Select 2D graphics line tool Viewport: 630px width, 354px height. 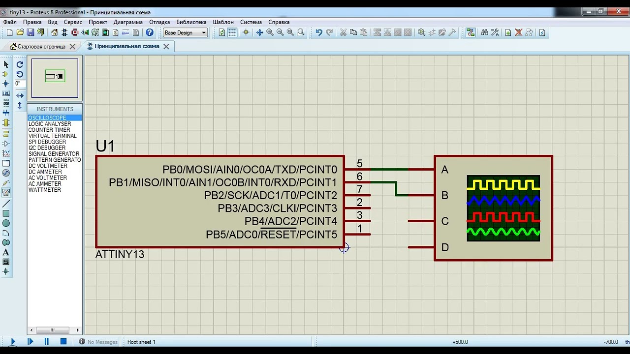[6, 204]
